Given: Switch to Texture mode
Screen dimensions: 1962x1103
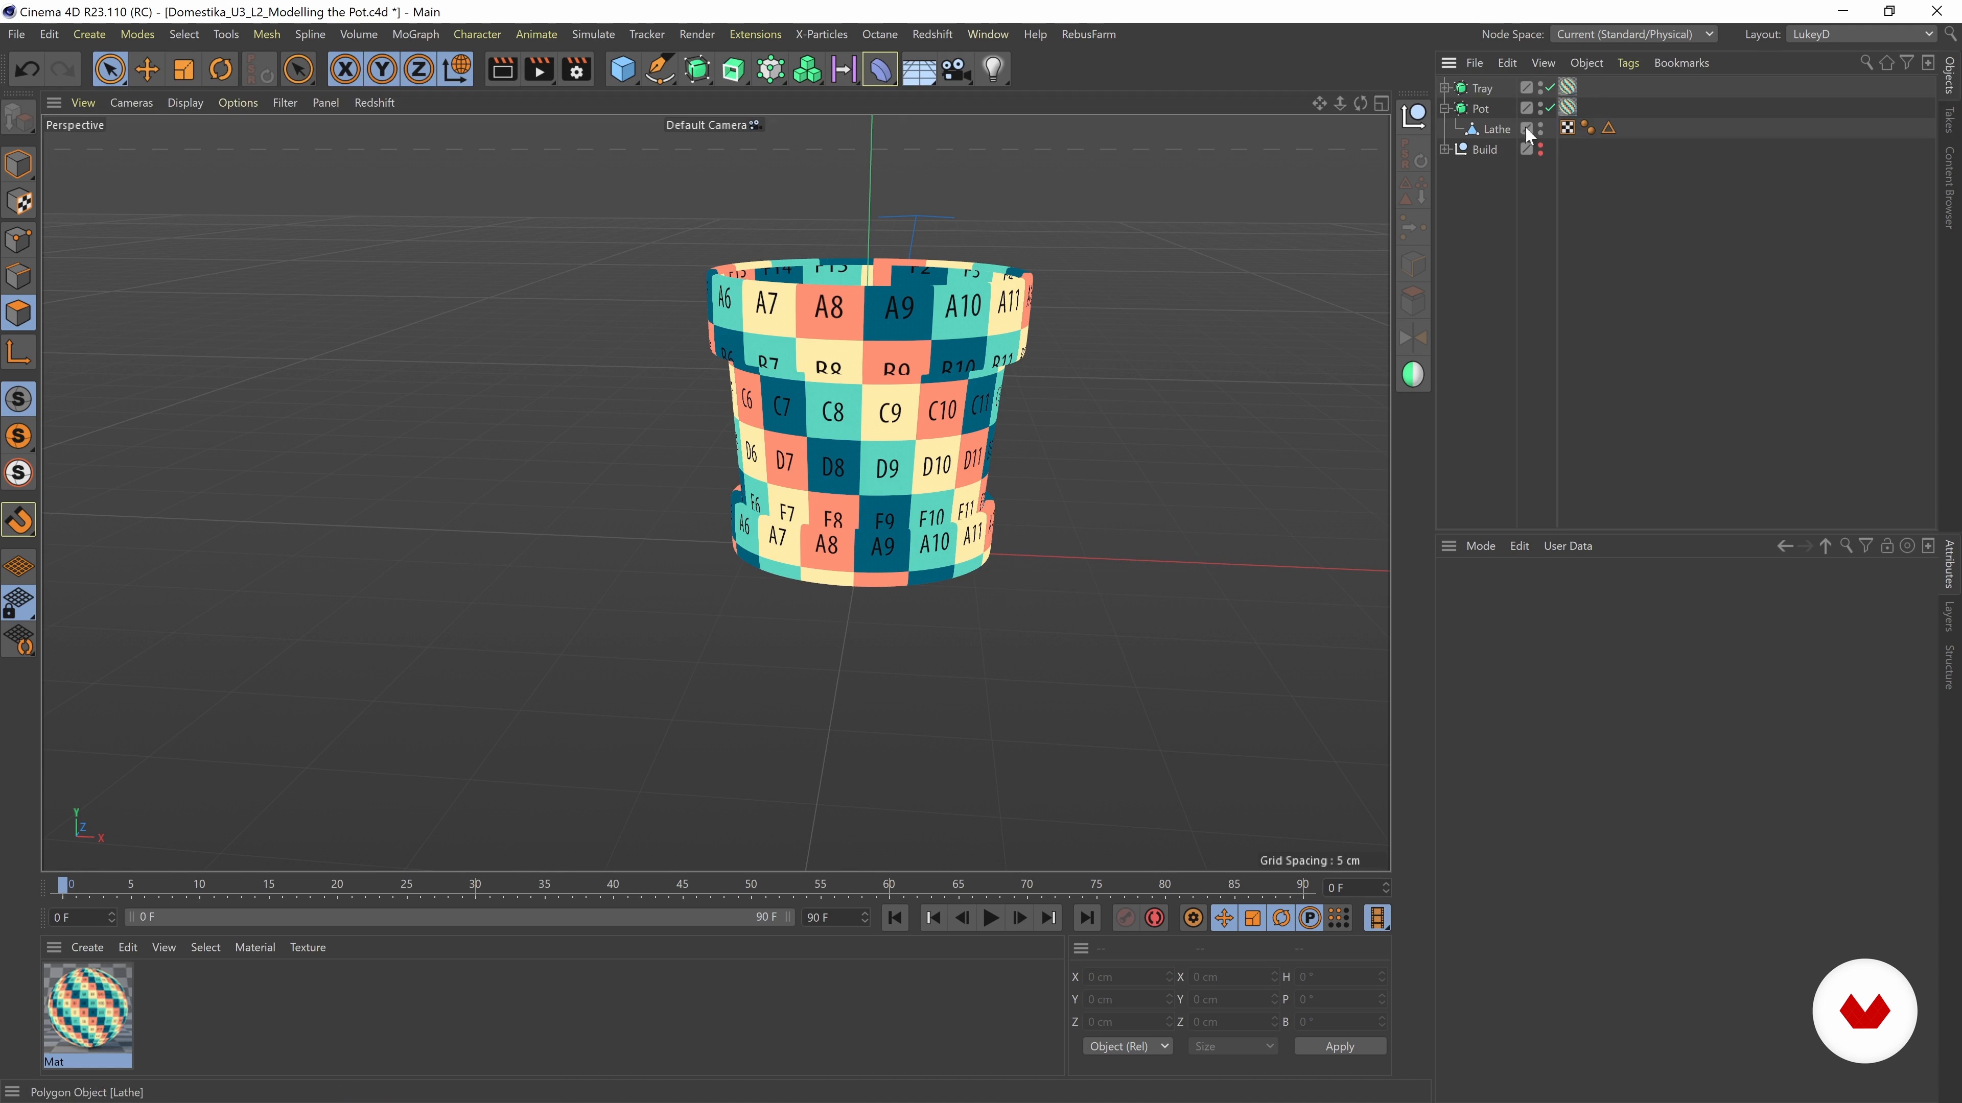Looking at the screenshot, I should pyautogui.click(x=18, y=202).
